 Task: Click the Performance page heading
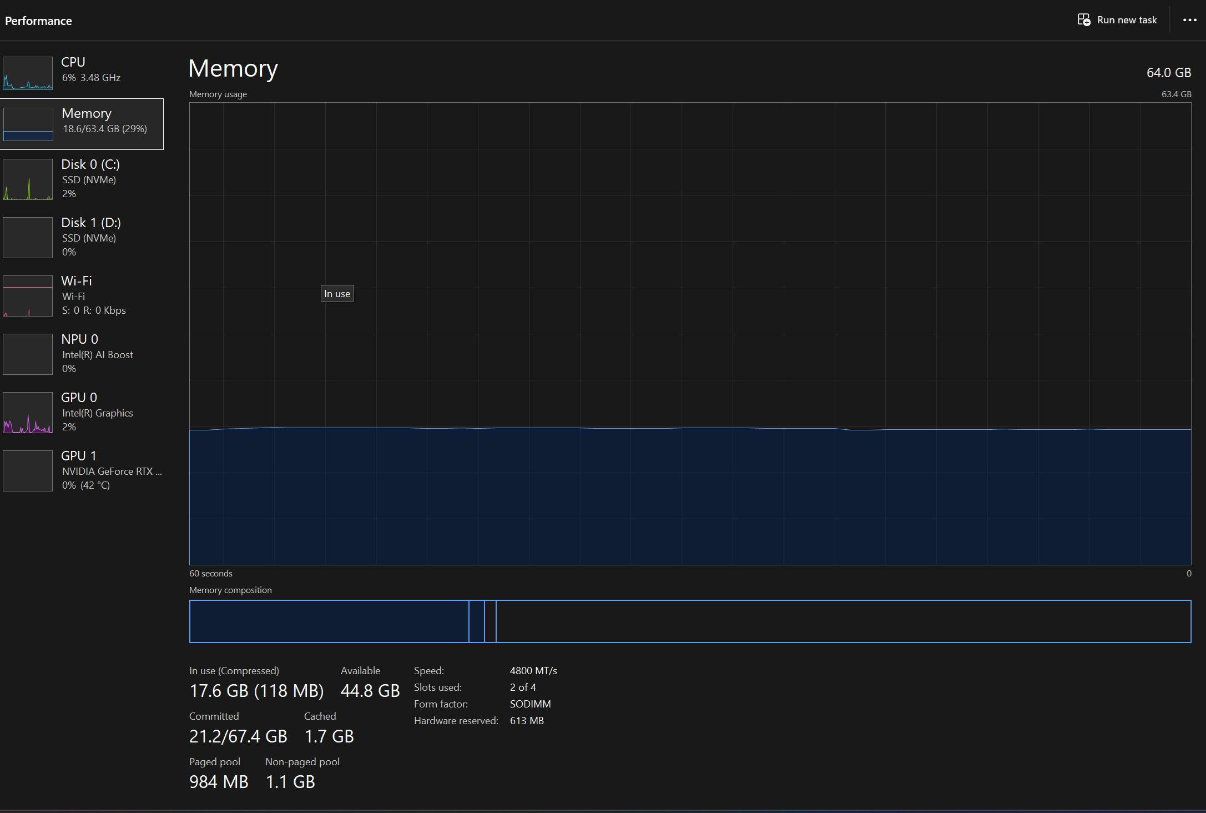(38, 21)
